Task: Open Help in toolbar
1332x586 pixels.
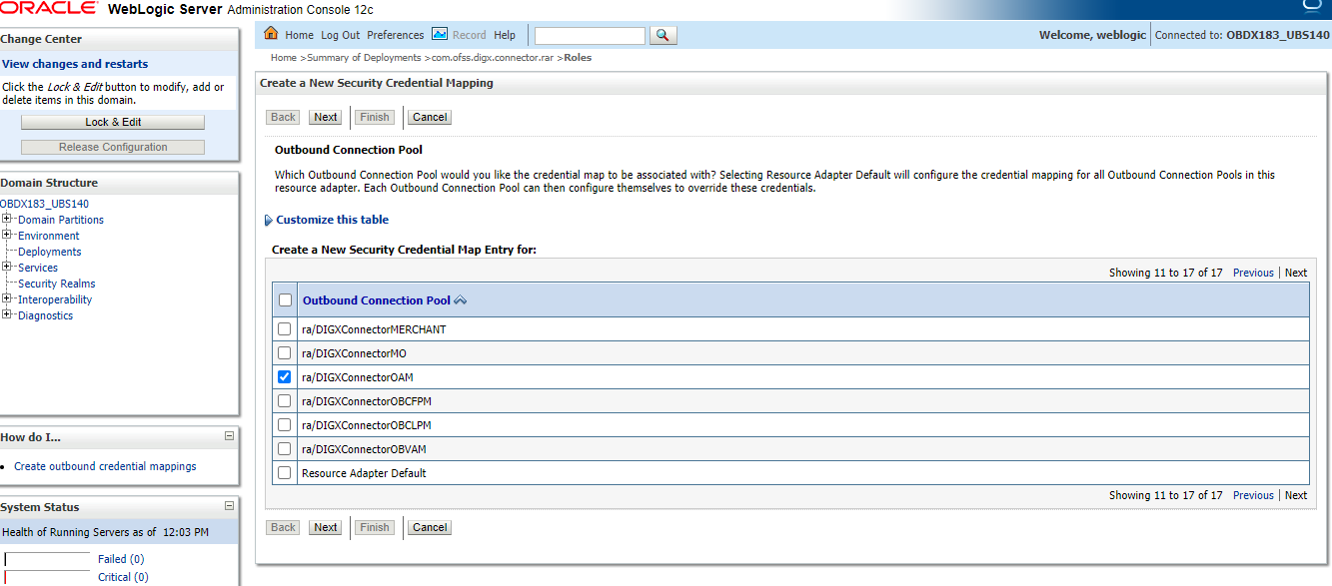Action: click(505, 35)
